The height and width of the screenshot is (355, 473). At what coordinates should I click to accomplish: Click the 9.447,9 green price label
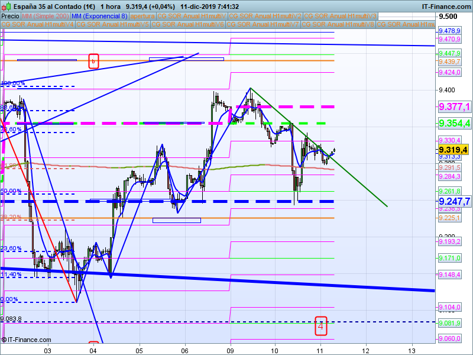tap(449, 53)
